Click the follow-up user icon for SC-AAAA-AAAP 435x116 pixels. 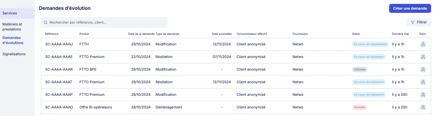click(423, 95)
